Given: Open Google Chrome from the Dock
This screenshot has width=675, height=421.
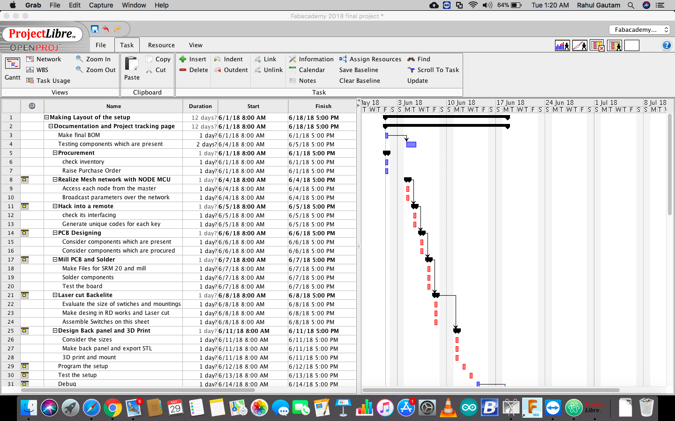Looking at the screenshot, I should pos(112,408).
